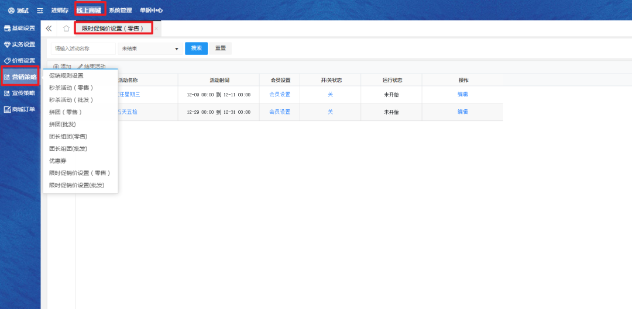Screen dimensions: 632x309
Task: Open 商城订单 in the left sidebar
Action: pos(20,109)
